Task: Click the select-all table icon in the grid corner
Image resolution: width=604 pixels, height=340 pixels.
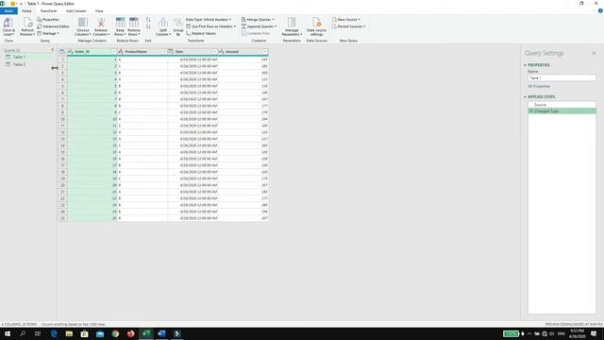Action: pos(62,51)
